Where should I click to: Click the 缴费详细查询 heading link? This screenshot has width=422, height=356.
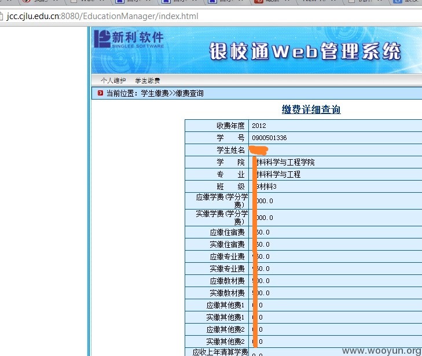point(311,109)
